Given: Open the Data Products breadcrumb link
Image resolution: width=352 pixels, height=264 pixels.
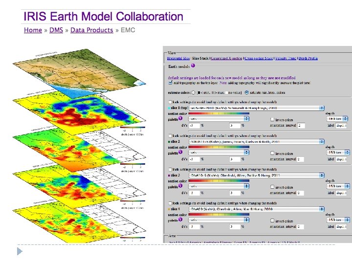Looking at the screenshot, I should coord(91,30).
